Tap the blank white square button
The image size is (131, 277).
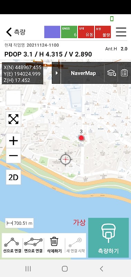click(x=13, y=98)
